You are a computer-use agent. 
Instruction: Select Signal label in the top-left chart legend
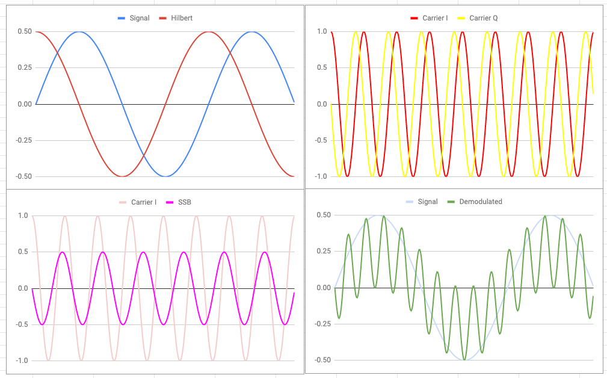(140, 18)
